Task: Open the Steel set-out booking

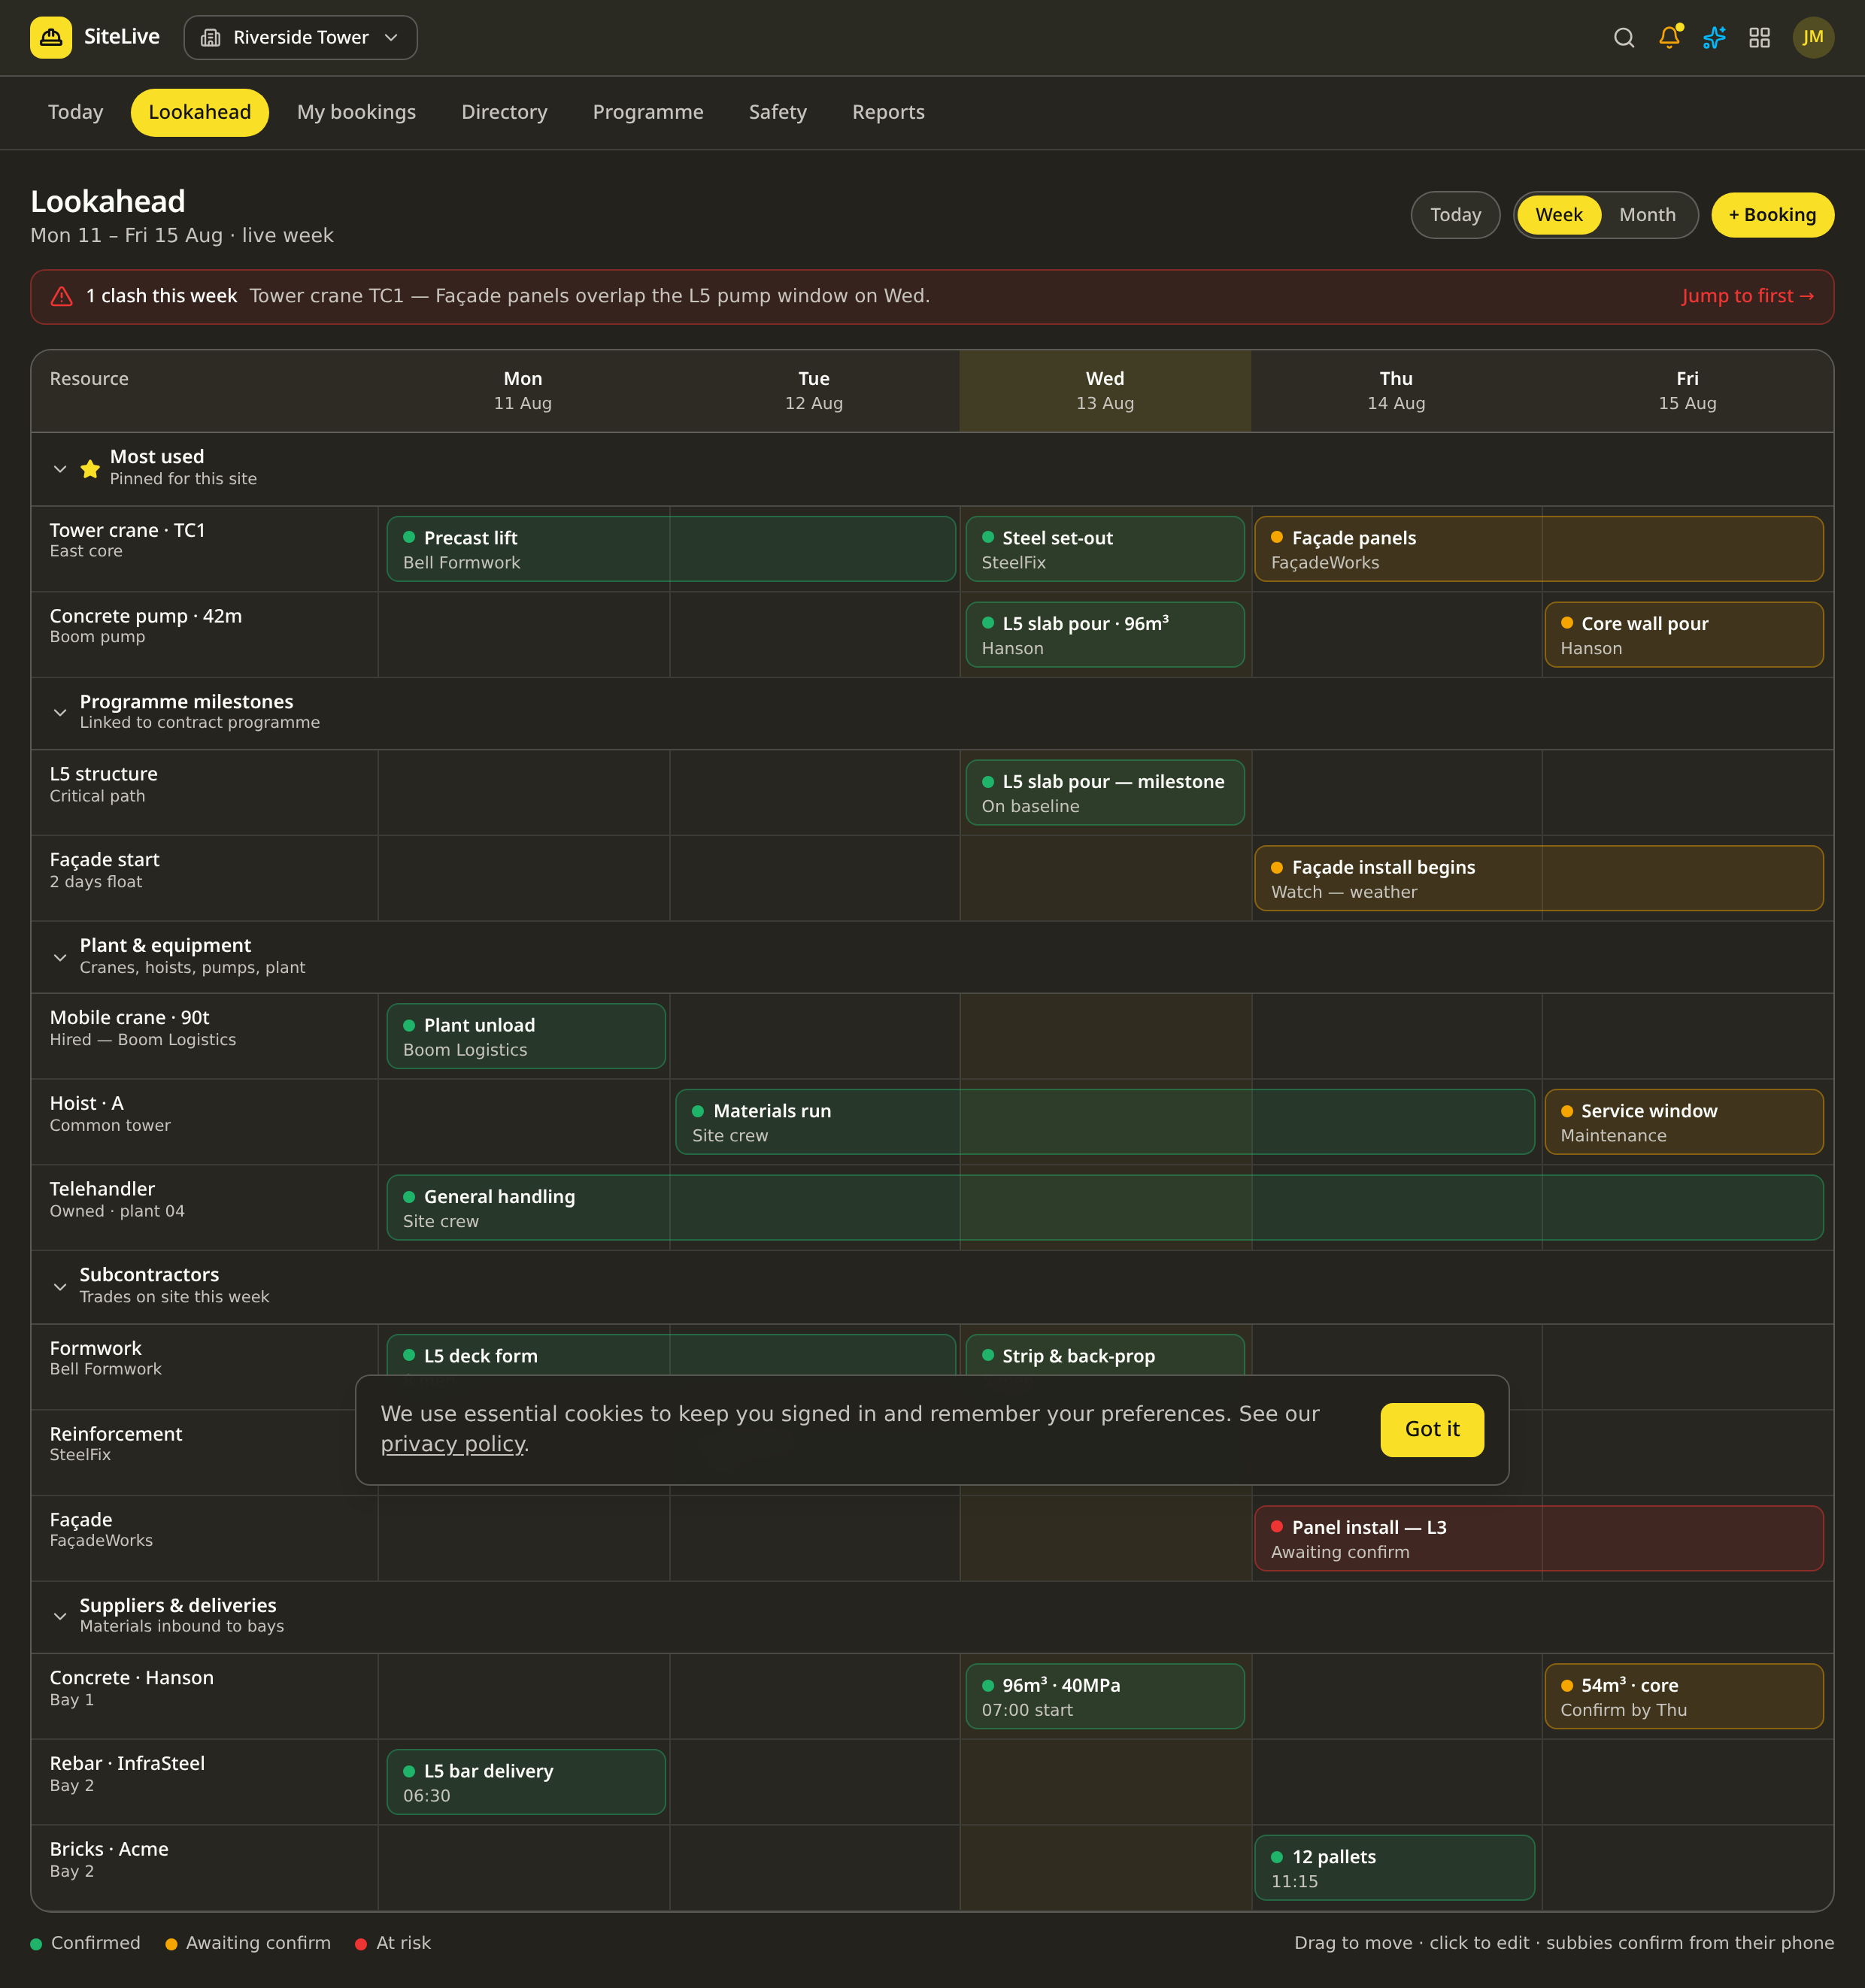Action: coord(1105,549)
